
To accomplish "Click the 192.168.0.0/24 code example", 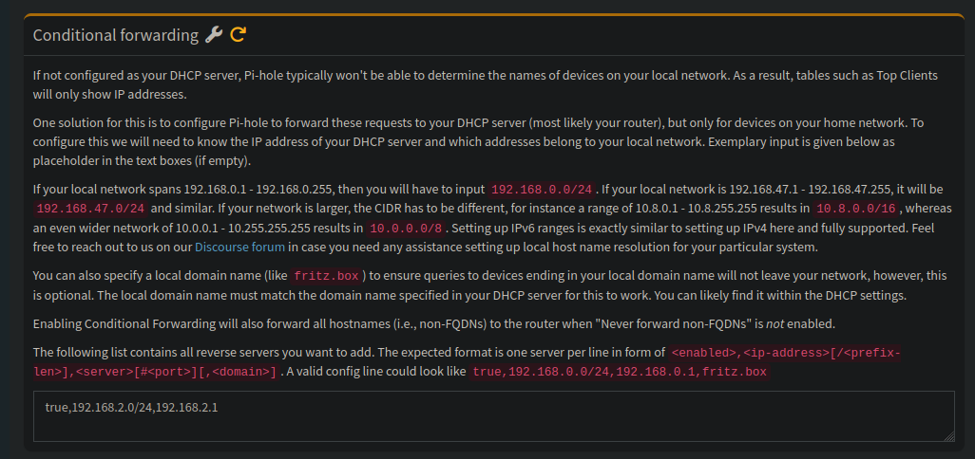I will [x=542, y=189].
